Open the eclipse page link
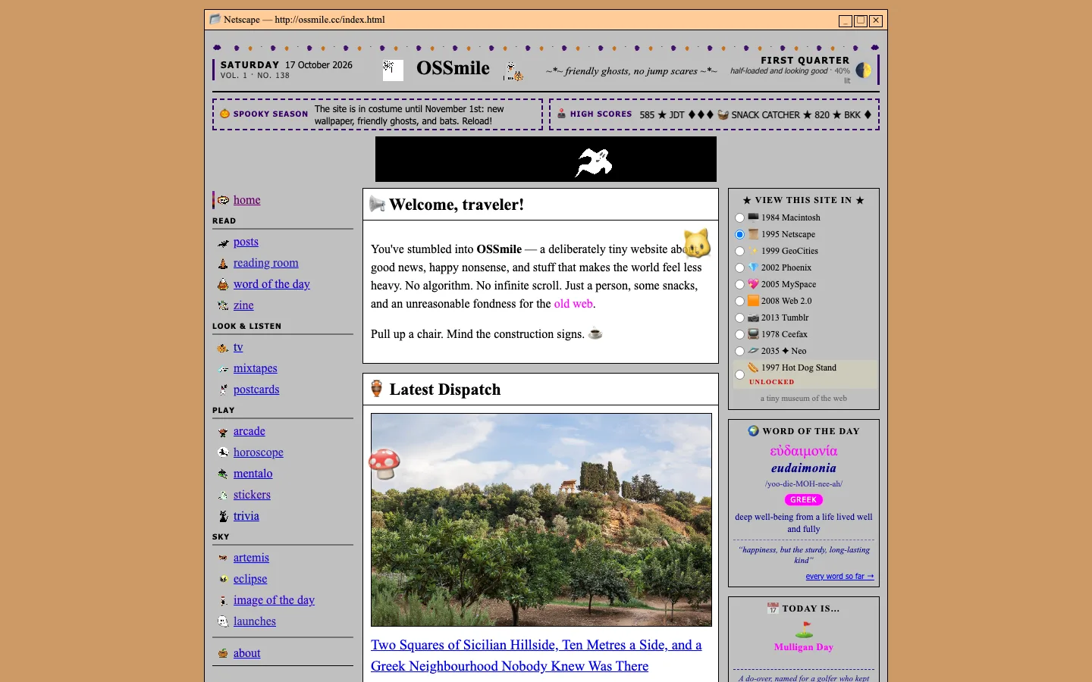Screen dimensions: 1092x682 (250, 579)
